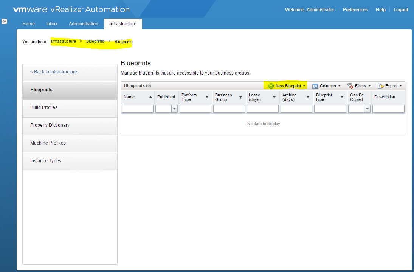The width and height of the screenshot is (414, 272).
Task: Click the Archive (days) filter input field
Action: coord(296,109)
